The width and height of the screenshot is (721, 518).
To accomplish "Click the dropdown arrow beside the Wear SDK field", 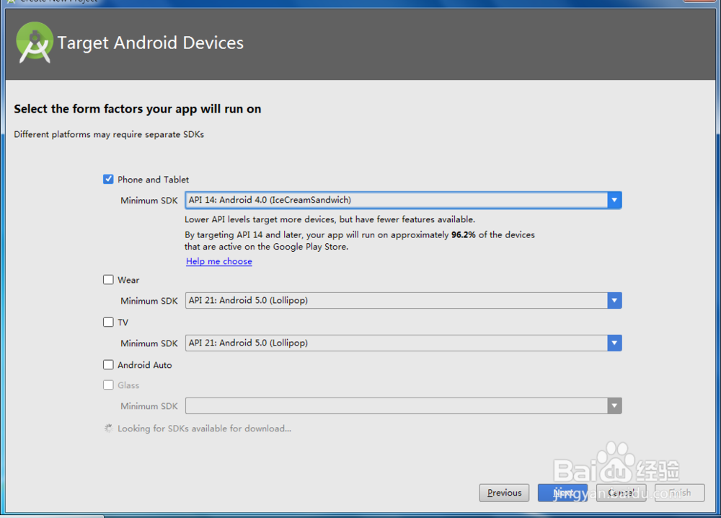I will (x=614, y=300).
